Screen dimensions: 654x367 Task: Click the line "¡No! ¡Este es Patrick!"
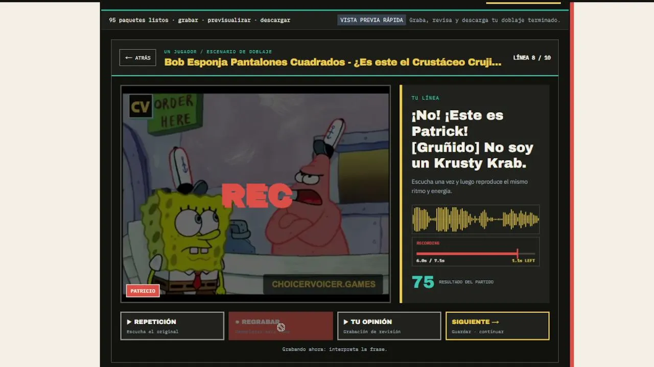point(457,123)
